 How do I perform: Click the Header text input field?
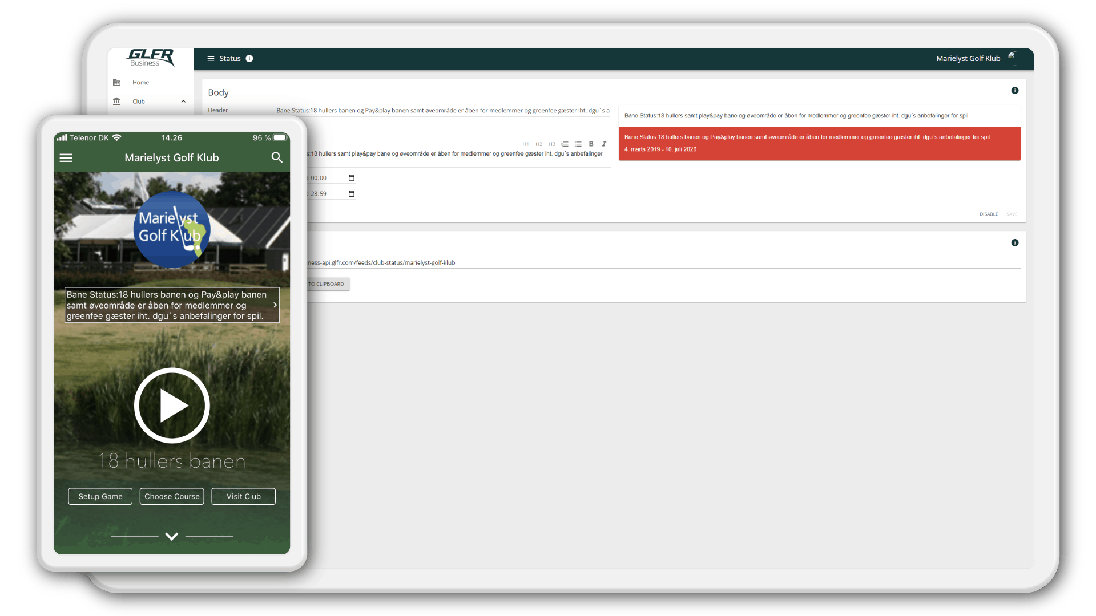point(443,111)
